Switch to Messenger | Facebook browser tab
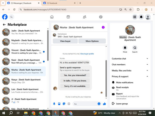The image size is (155, 116). 23,3
